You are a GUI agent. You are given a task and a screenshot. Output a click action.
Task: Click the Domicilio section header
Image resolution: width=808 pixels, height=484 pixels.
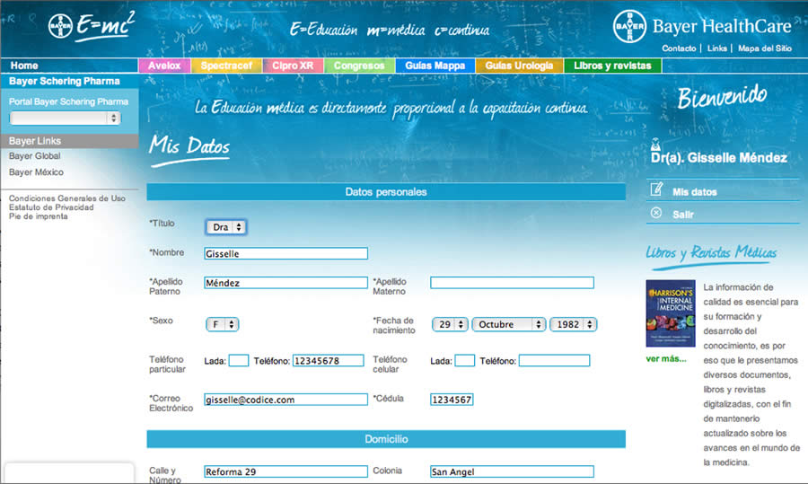(x=386, y=439)
